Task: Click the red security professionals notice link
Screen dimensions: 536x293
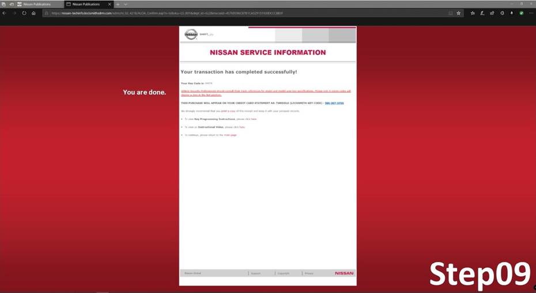Action: 266,93
